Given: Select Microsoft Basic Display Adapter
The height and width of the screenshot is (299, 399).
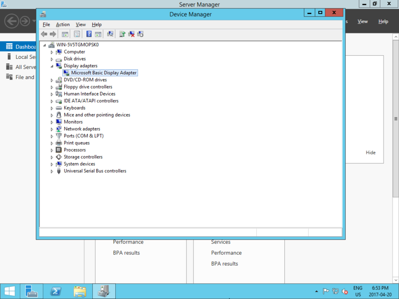Looking at the screenshot, I should [x=104, y=73].
